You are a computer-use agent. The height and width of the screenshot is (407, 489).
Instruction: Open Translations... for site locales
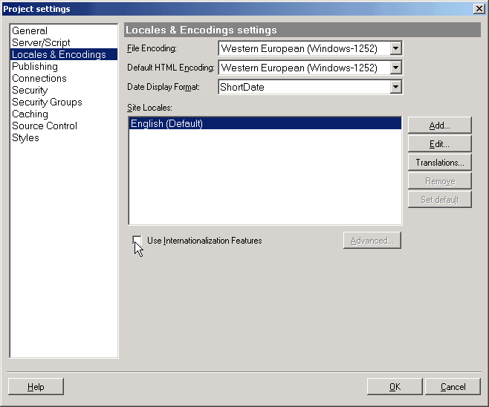[x=439, y=163]
